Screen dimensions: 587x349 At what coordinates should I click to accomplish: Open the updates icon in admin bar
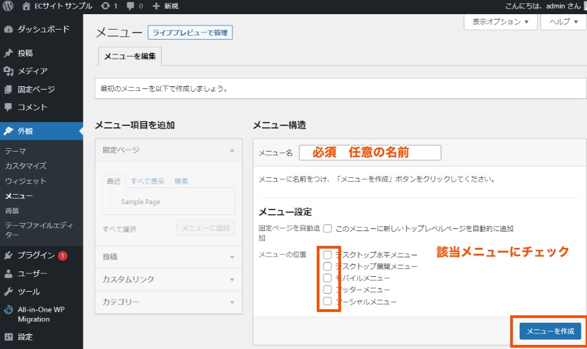pos(106,6)
